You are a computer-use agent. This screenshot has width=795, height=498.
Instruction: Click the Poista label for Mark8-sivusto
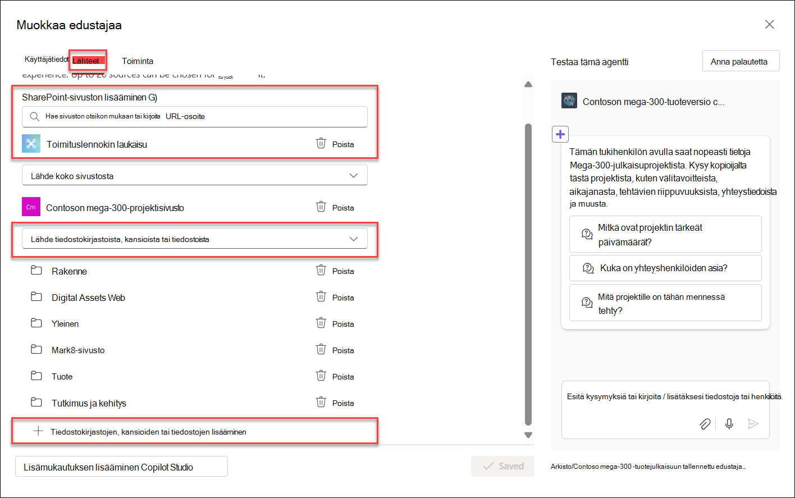click(x=343, y=350)
